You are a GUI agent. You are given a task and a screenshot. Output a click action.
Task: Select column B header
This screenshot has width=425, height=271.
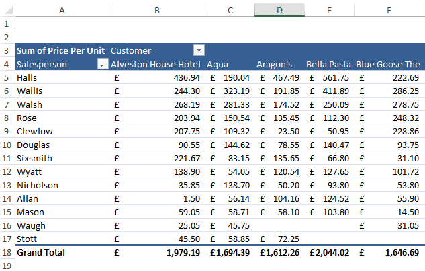click(157, 10)
